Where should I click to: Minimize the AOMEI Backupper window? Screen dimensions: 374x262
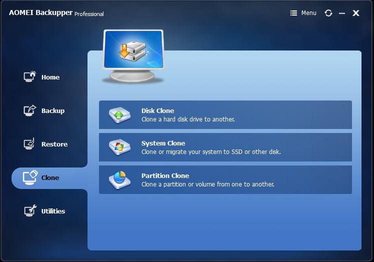[342, 13]
